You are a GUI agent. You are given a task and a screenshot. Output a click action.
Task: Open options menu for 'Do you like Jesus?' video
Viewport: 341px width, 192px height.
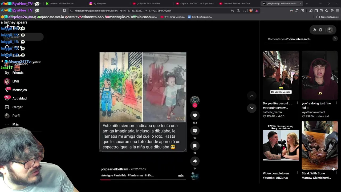(297, 103)
